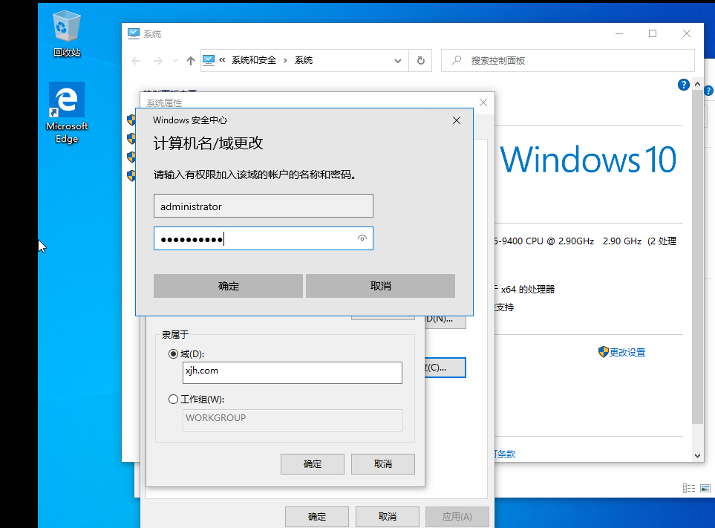Close the Windows security dialog
715x528 pixels.
[x=457, y=120]
